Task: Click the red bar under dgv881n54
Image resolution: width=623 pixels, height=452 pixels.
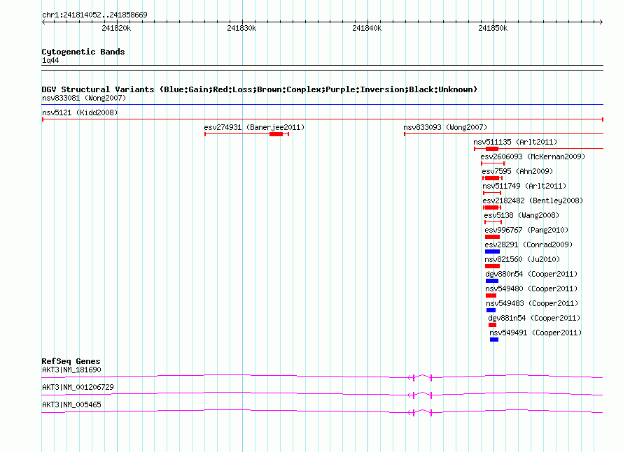Action: [492, 325]
